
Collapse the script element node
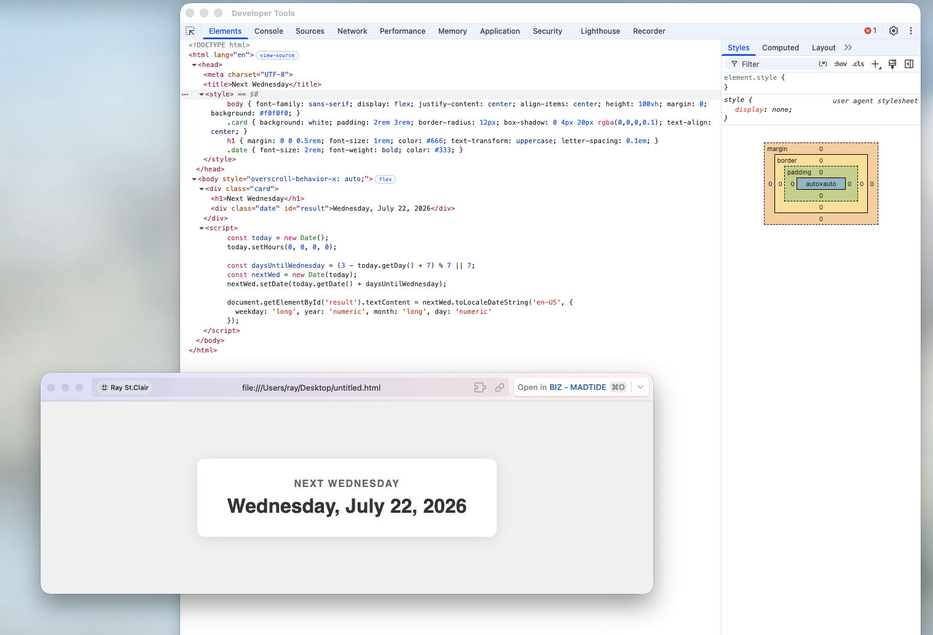click(202, 228)
